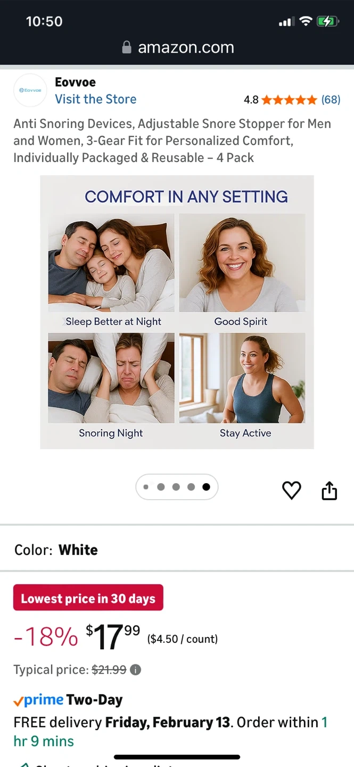
Task: Select the second image carousel dot
Action: pyautogui.click(x=161, y=487)
